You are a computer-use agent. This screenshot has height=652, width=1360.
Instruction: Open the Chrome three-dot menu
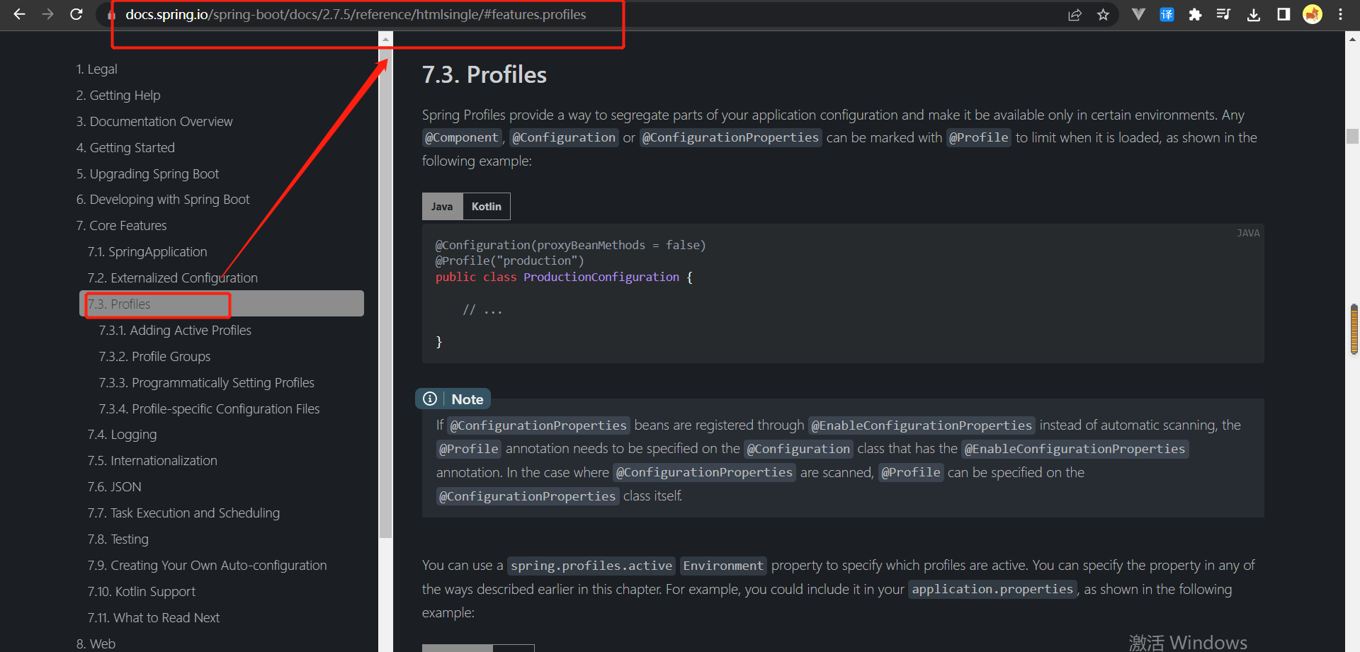[1340, 14]
